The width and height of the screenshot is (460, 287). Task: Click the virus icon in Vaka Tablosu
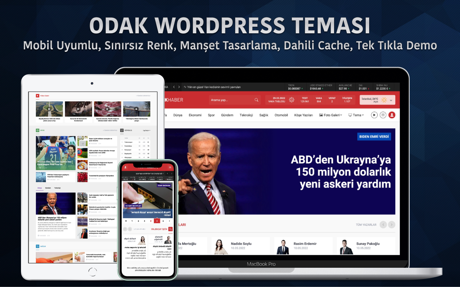coord(292,100)
